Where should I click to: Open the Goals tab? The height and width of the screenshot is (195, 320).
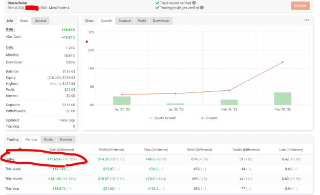click(x=48, y=140)
